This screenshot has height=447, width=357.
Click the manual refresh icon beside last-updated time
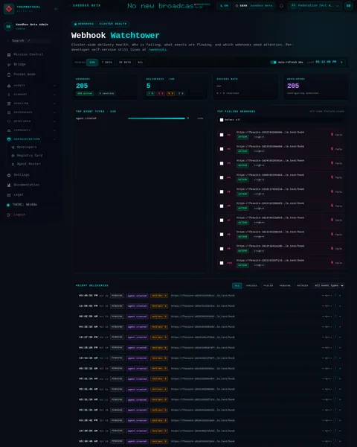point(342,62)
